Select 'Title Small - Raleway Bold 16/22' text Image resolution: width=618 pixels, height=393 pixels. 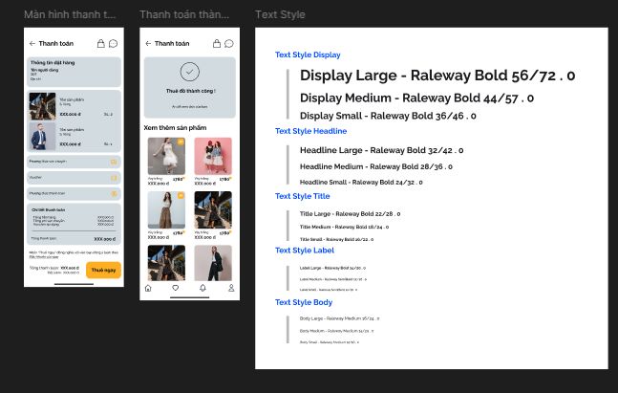[336, 239]
